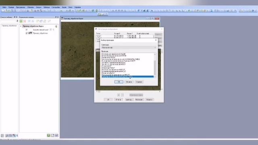Pin the layer control panel
The height and width of the screenshot is (145, 258).
point(56,17)
